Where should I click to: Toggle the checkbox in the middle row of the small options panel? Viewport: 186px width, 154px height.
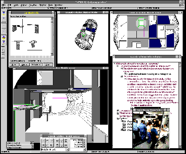click(x=33, y=145)
